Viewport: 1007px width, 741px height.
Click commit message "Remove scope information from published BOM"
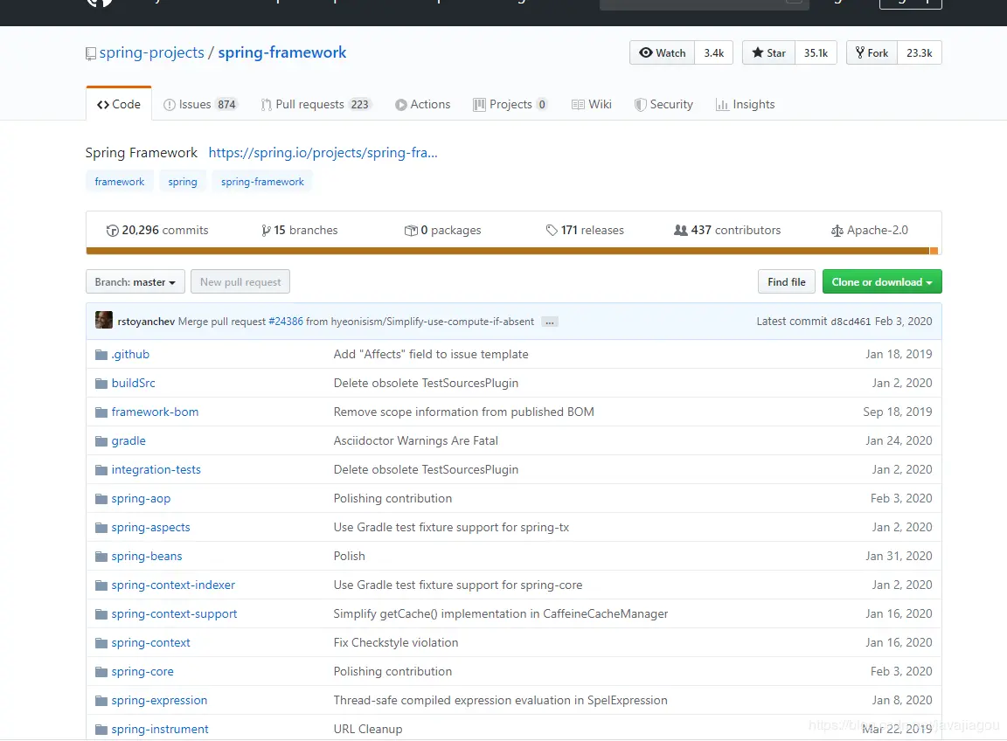[x=463, y=412]
